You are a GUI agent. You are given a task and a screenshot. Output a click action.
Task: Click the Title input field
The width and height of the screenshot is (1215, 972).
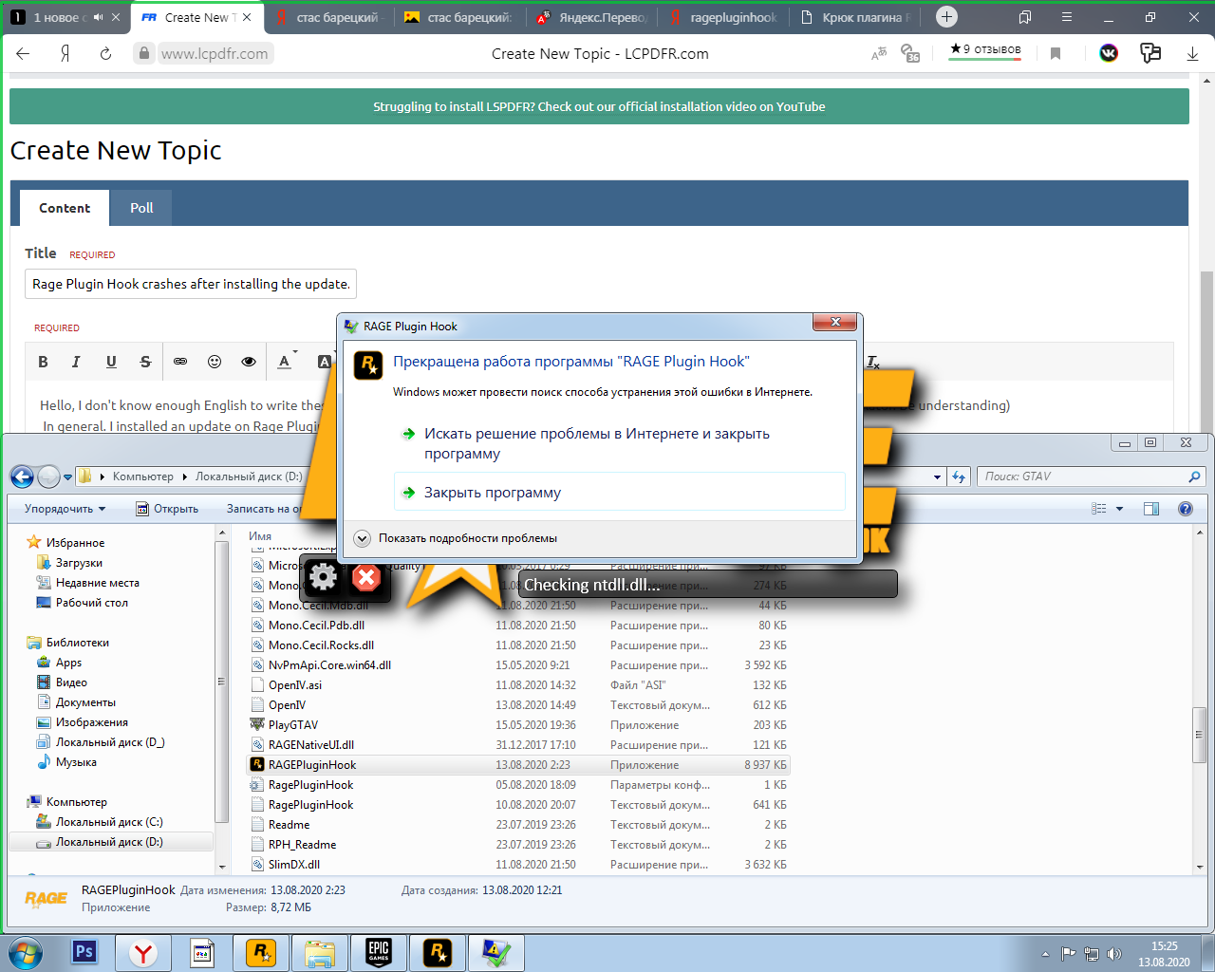(191, 284)
